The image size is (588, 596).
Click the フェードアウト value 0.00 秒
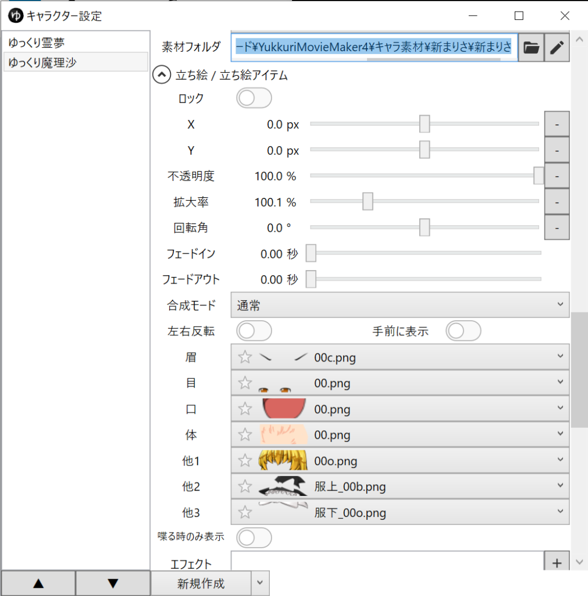click(279, 280)
